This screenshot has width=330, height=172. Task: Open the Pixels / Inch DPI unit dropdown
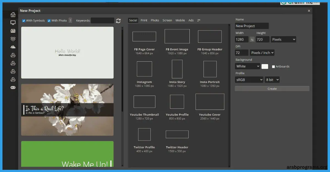(262, 53)
